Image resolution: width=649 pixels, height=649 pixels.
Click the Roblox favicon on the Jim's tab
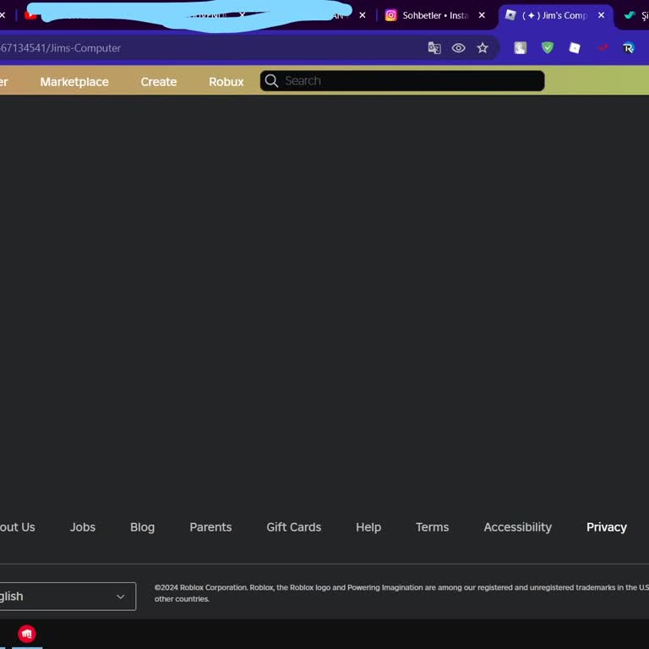(x=510, y=15)
